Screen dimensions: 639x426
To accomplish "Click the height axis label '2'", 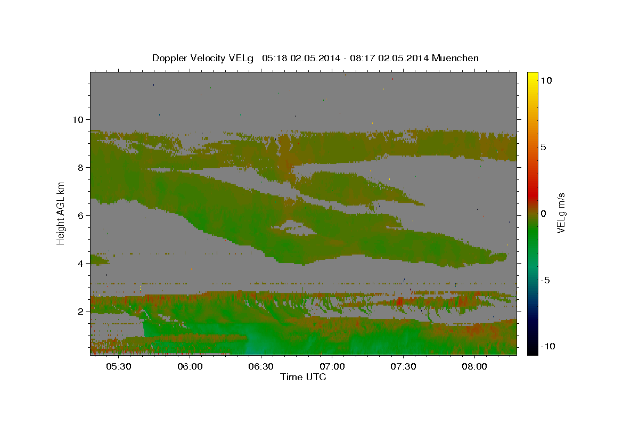I will (82, 311).
